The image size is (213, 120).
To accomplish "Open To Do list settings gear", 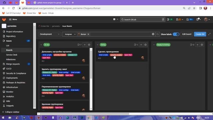I will tap(89, 45).
